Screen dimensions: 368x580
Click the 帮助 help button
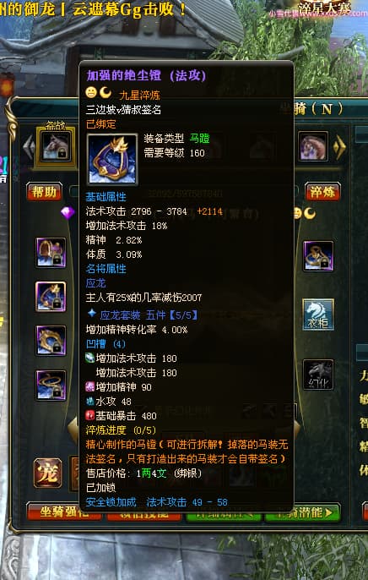click(44, 192)
